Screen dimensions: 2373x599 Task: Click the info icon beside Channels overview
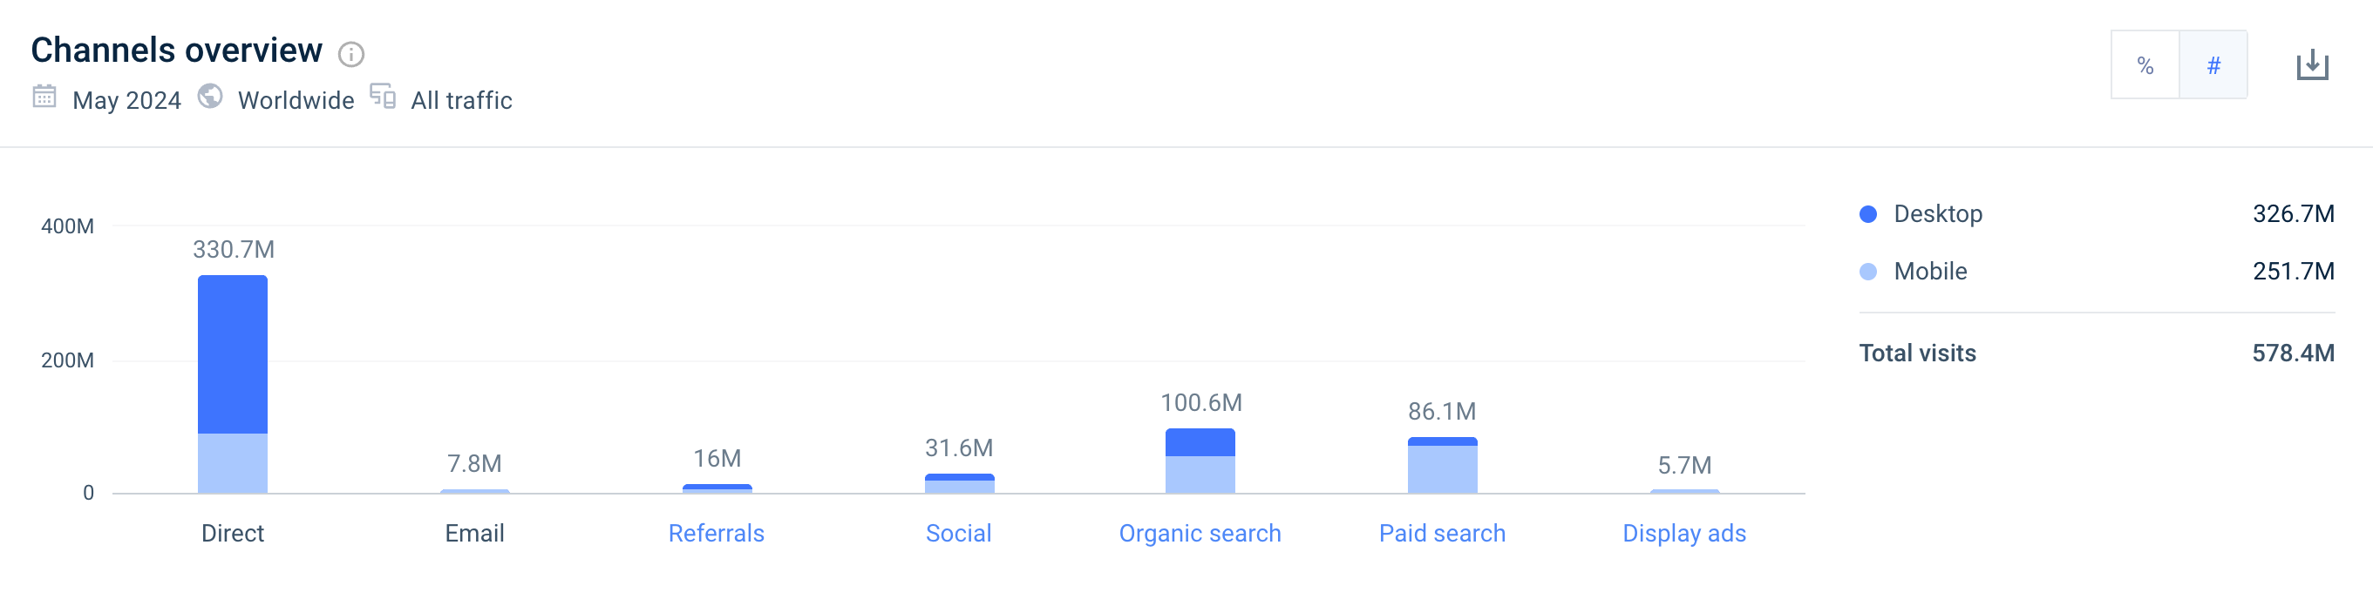(x=351, y=54)
